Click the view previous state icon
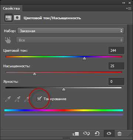133x140 pixels. point(86,133)
